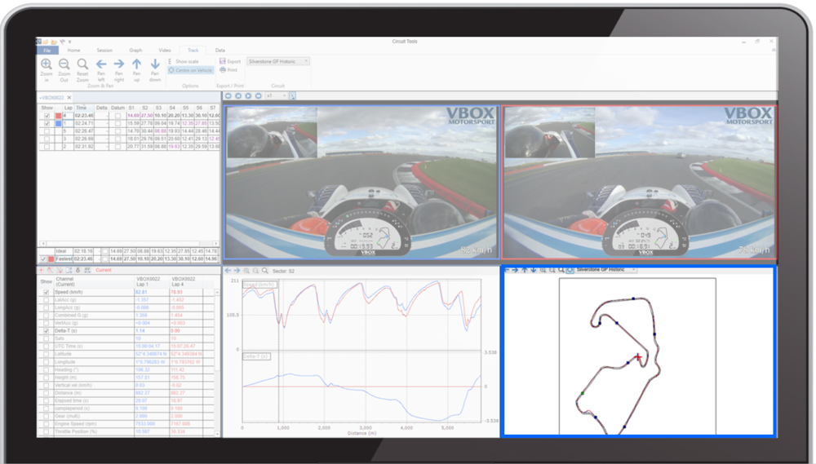Switch to the Home ribbon tab
Screen dimensions: 816x464
click(74, 51)
